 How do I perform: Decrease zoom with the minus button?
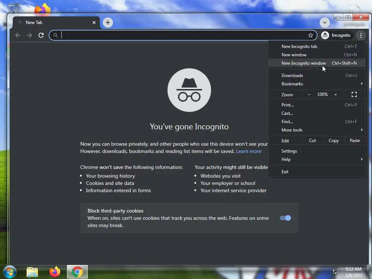point(309,94)
